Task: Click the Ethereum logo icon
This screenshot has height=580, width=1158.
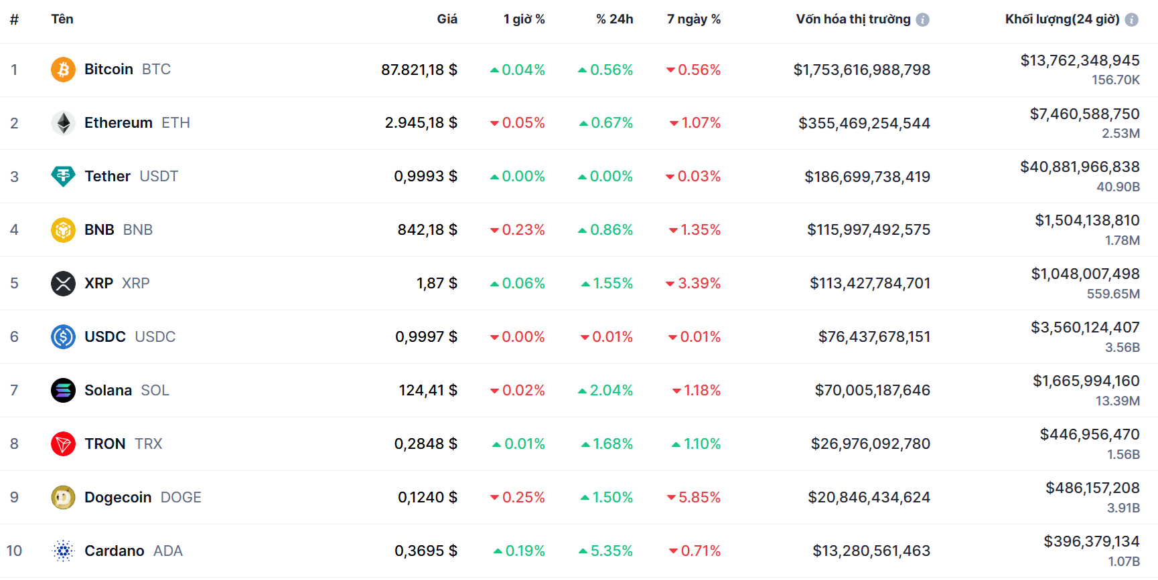Action: [x=63, y=123]
